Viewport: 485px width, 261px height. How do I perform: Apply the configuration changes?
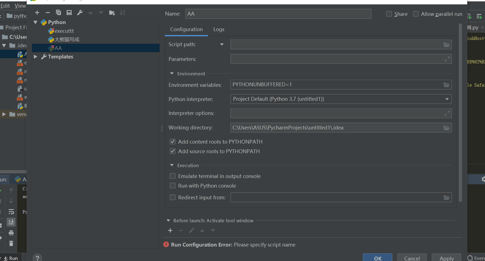(446, 258)
